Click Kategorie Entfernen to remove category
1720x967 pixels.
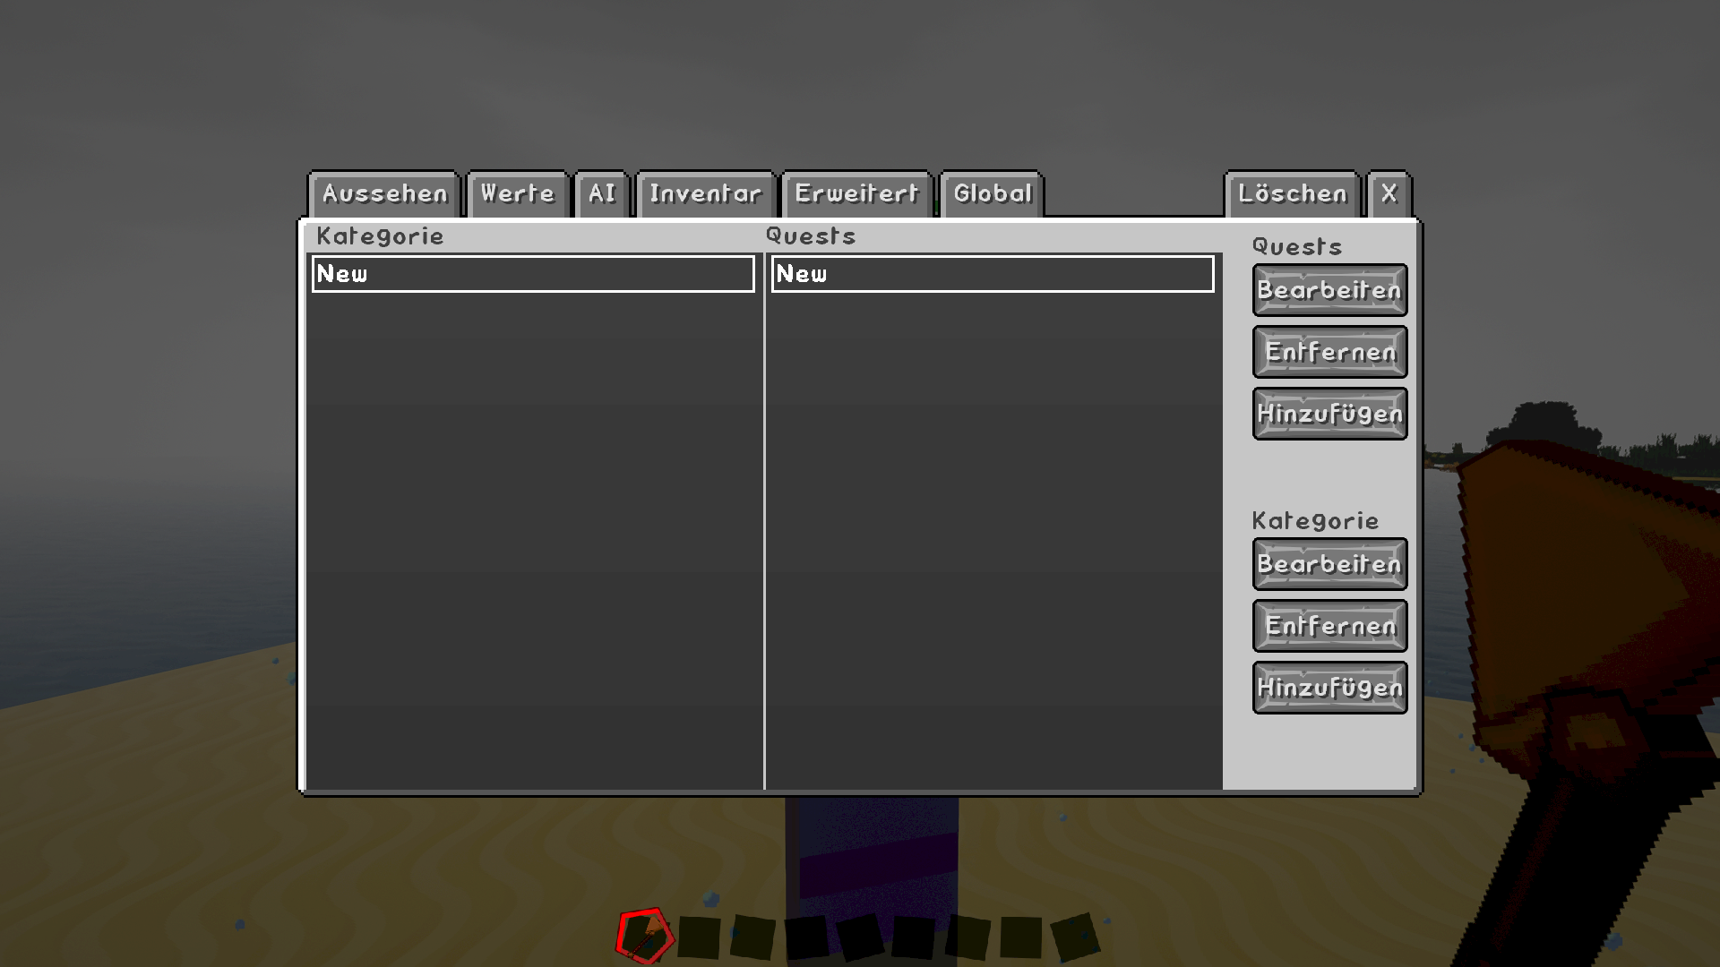tap(1329, 626)
